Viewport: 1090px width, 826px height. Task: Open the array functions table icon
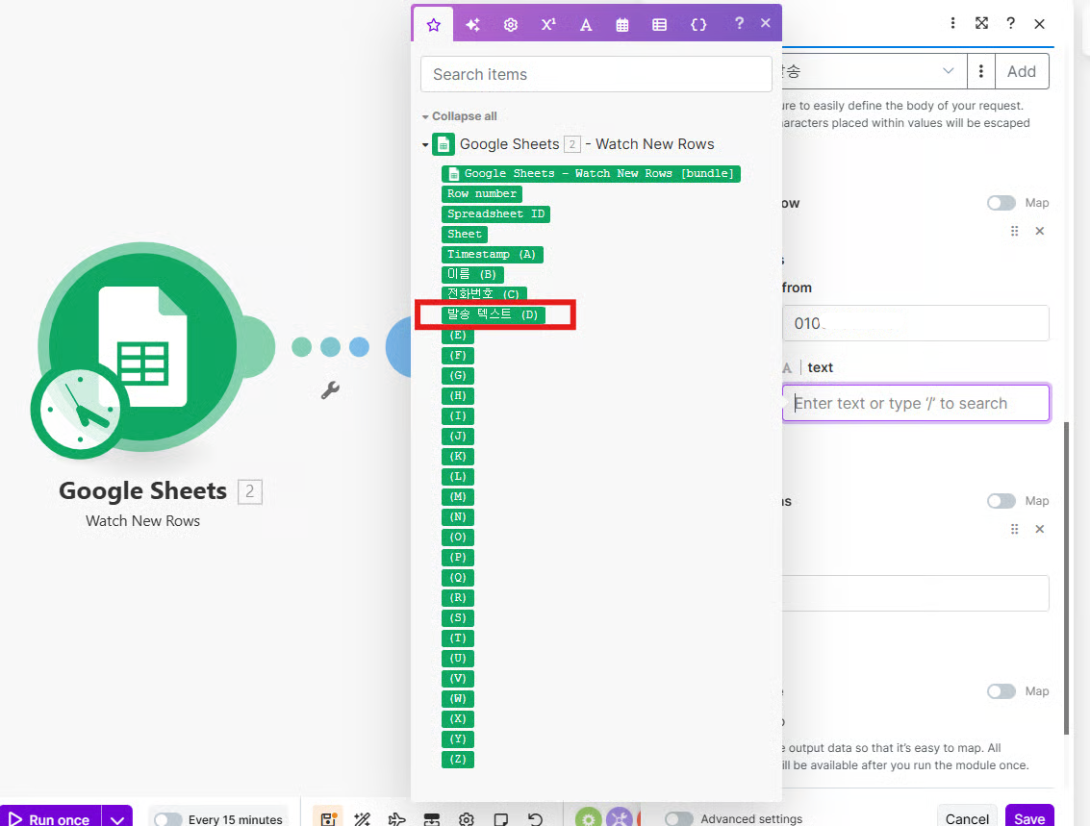pos(660,25)
